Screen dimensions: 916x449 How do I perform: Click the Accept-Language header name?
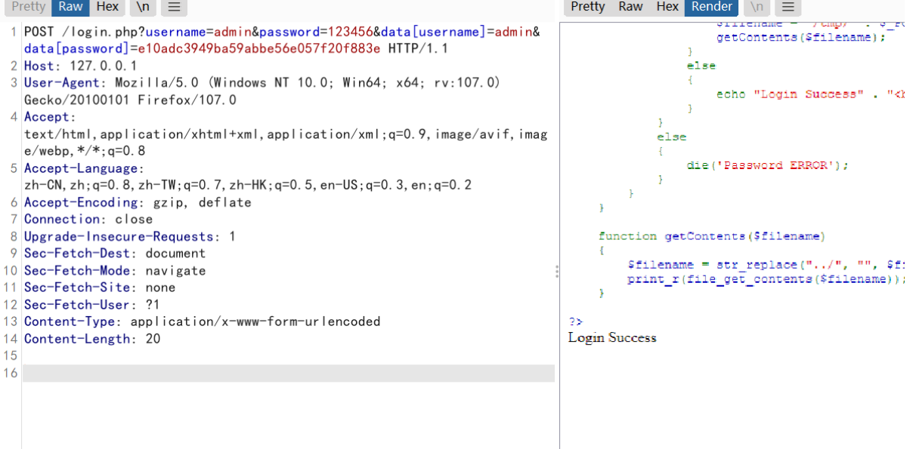(x=84, y=168)
